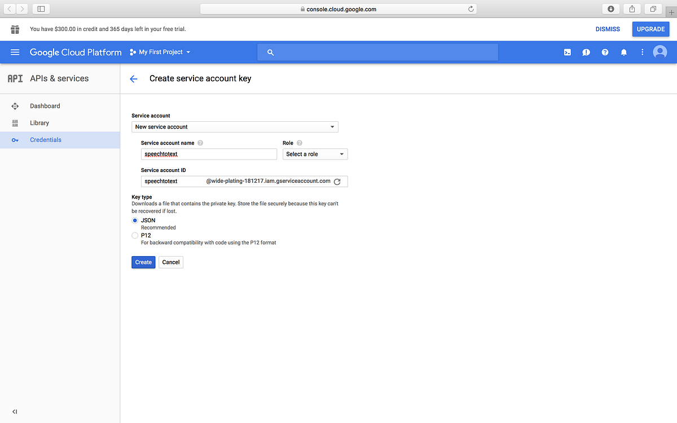
Task: Open the Credentials sidebar item
Action: coord(46,139)
